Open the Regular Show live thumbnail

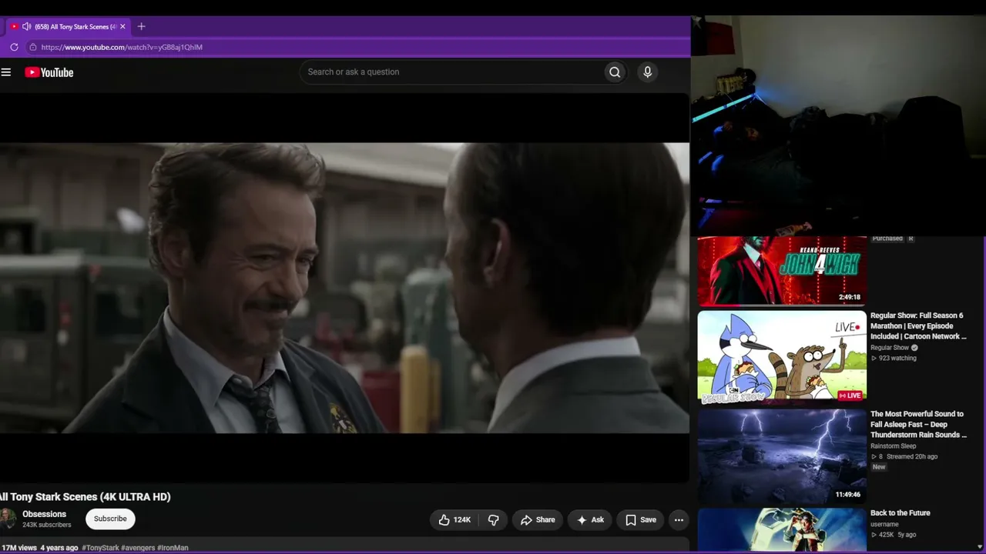[x=782, y=357]
